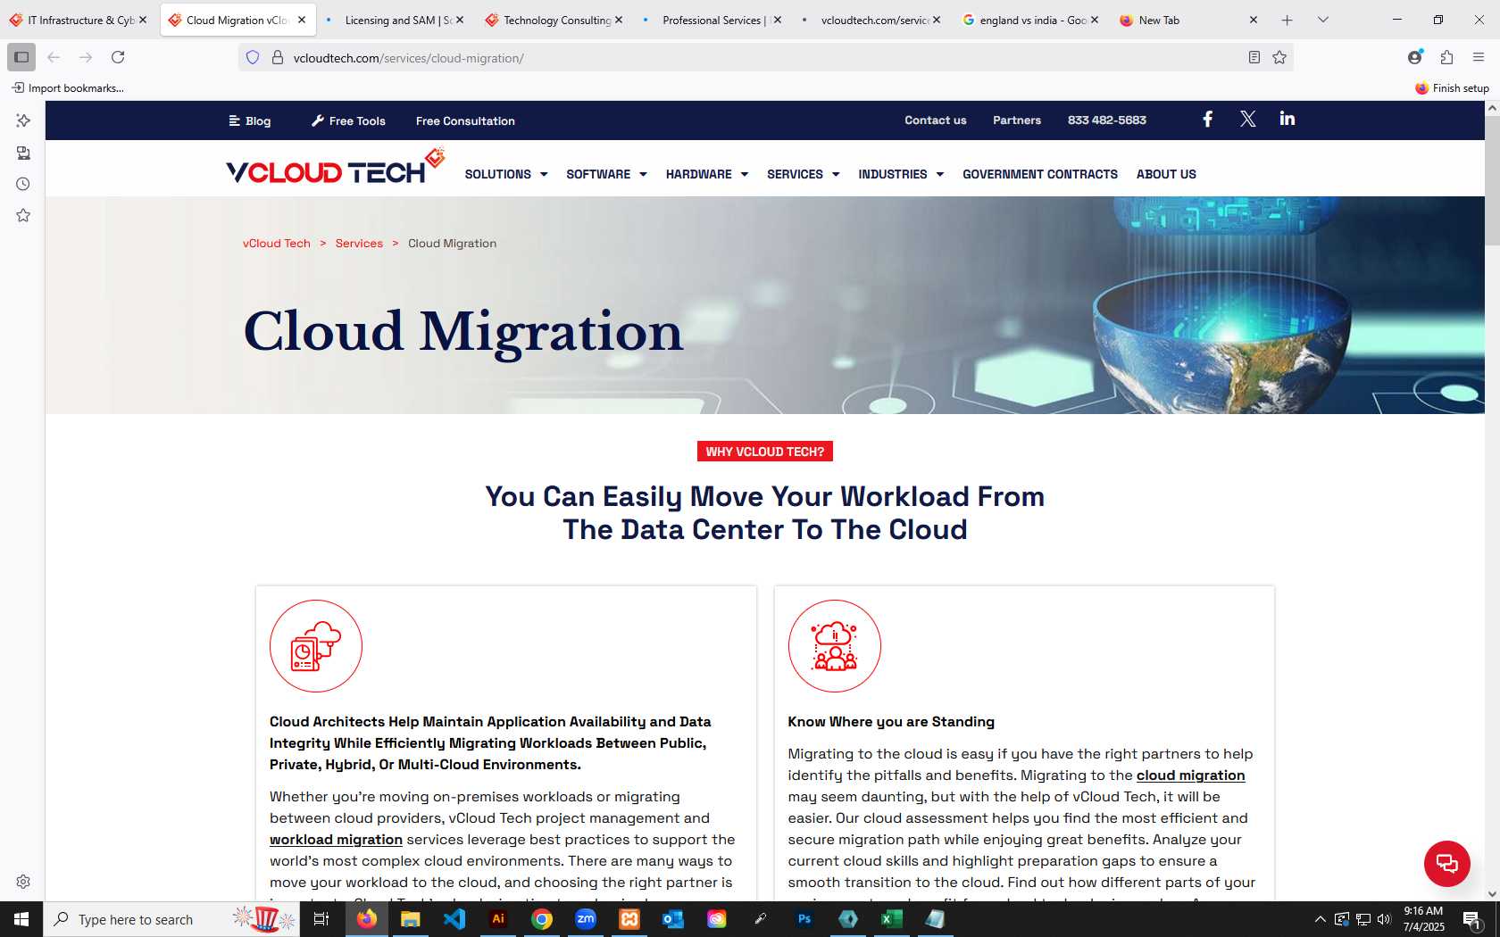Open the sidebar synced tabs icon
Image resolution: width=1500 pixels, height=937 pixels.
(x=23, y=153)
